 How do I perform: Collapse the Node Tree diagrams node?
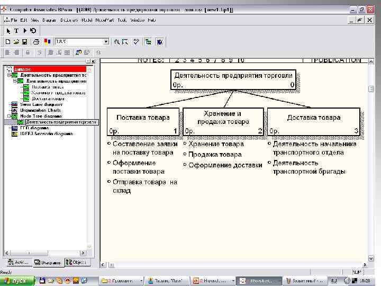click(9, 116)
